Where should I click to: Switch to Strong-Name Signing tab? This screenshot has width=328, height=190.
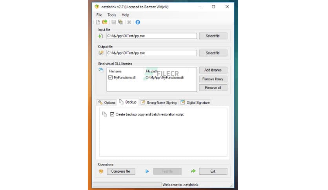(x=159, y=102)
